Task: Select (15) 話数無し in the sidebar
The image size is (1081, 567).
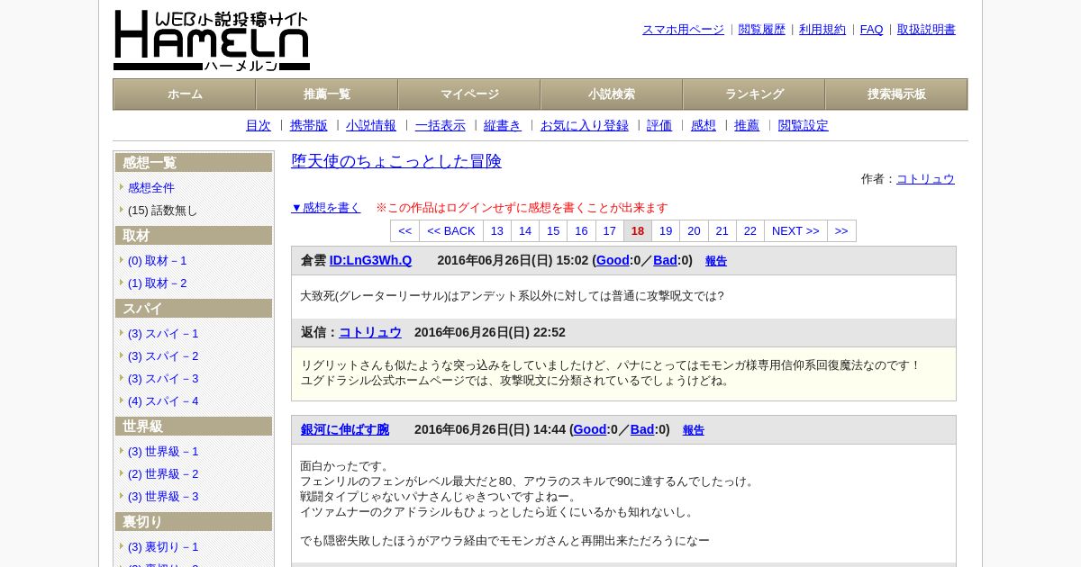Action: pyautogui.click(x=162, y=211)
